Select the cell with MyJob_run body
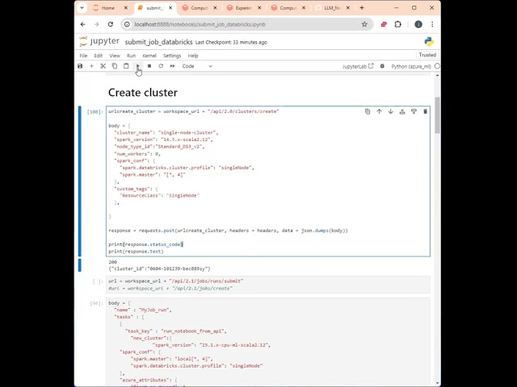 (268, 340)
